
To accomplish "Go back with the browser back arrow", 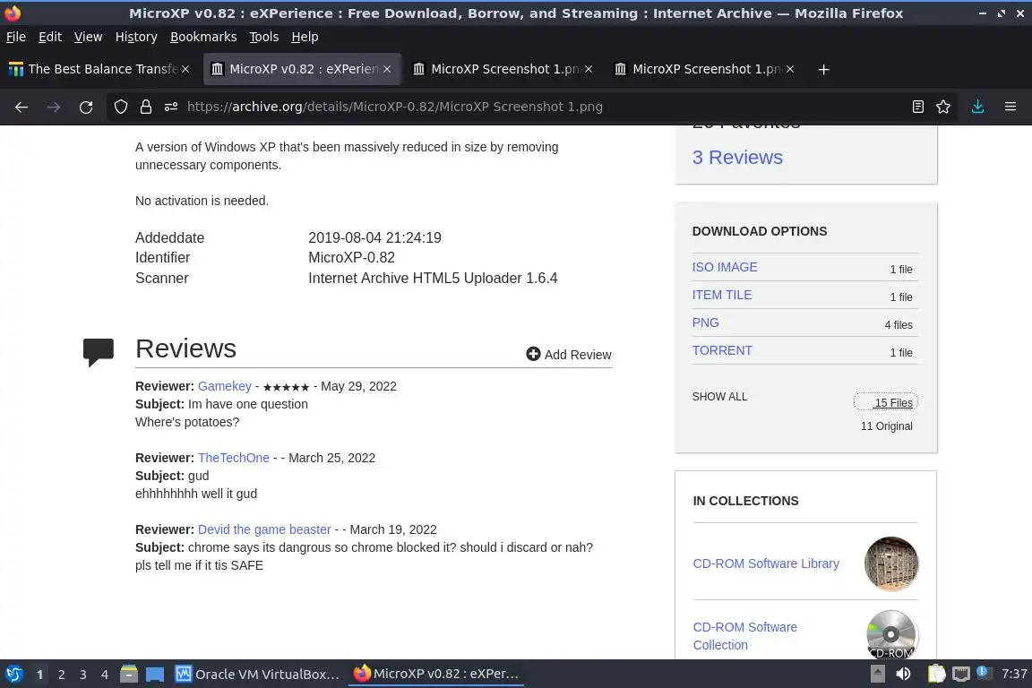I will click(21, 107).
